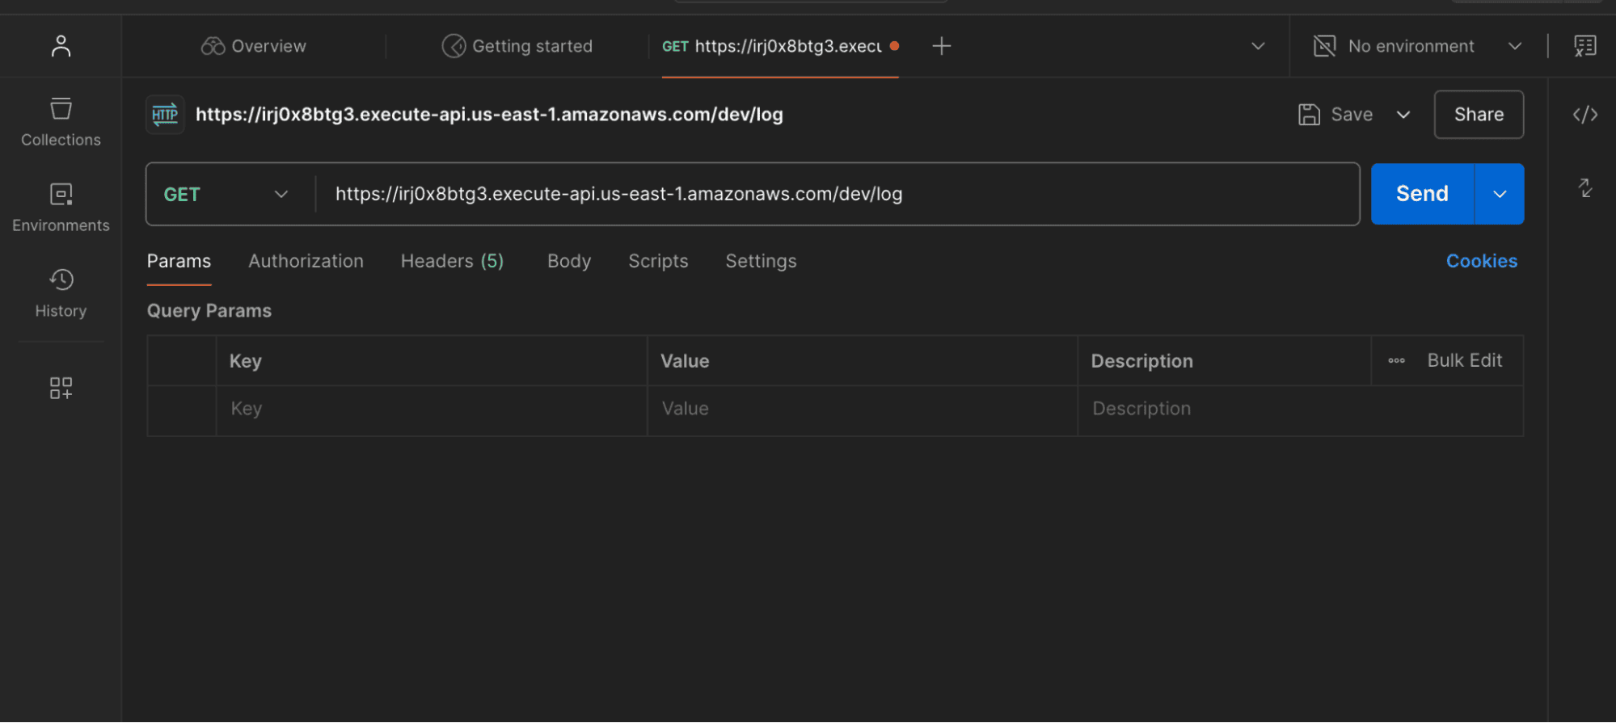Click the environment quick look icon
This screenshot has height=723, width=1616.
1584,46
